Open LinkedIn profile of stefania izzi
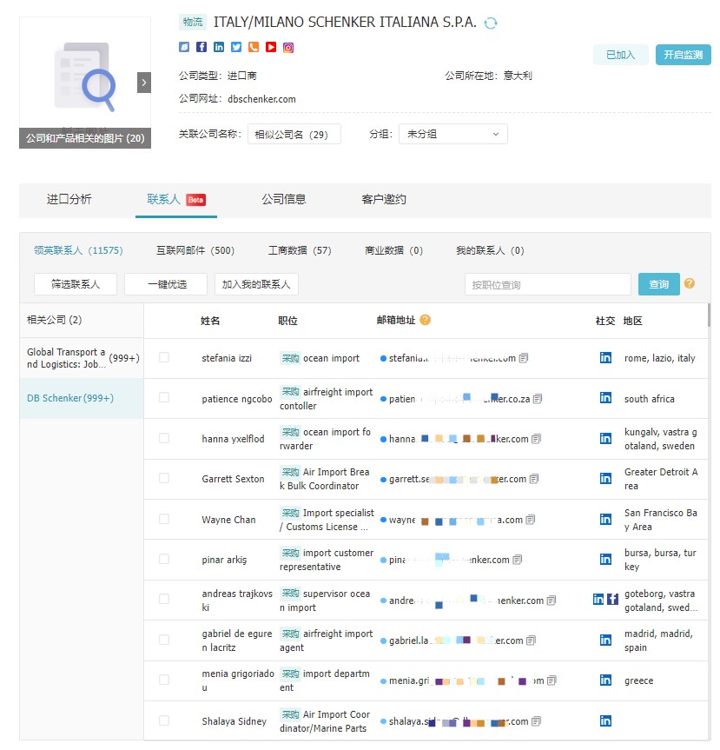Screen dimensions: 720x750 pos(605,358)
